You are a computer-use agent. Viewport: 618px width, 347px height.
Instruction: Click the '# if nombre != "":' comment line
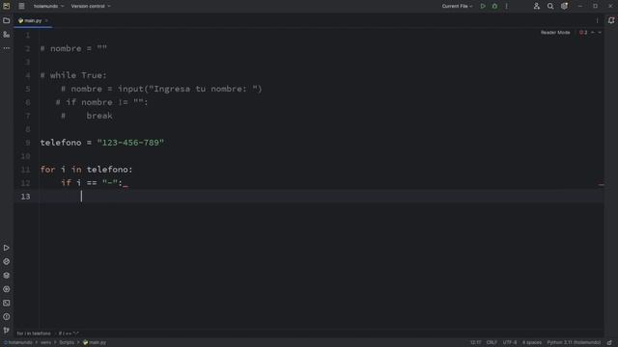tap(101, 102)
